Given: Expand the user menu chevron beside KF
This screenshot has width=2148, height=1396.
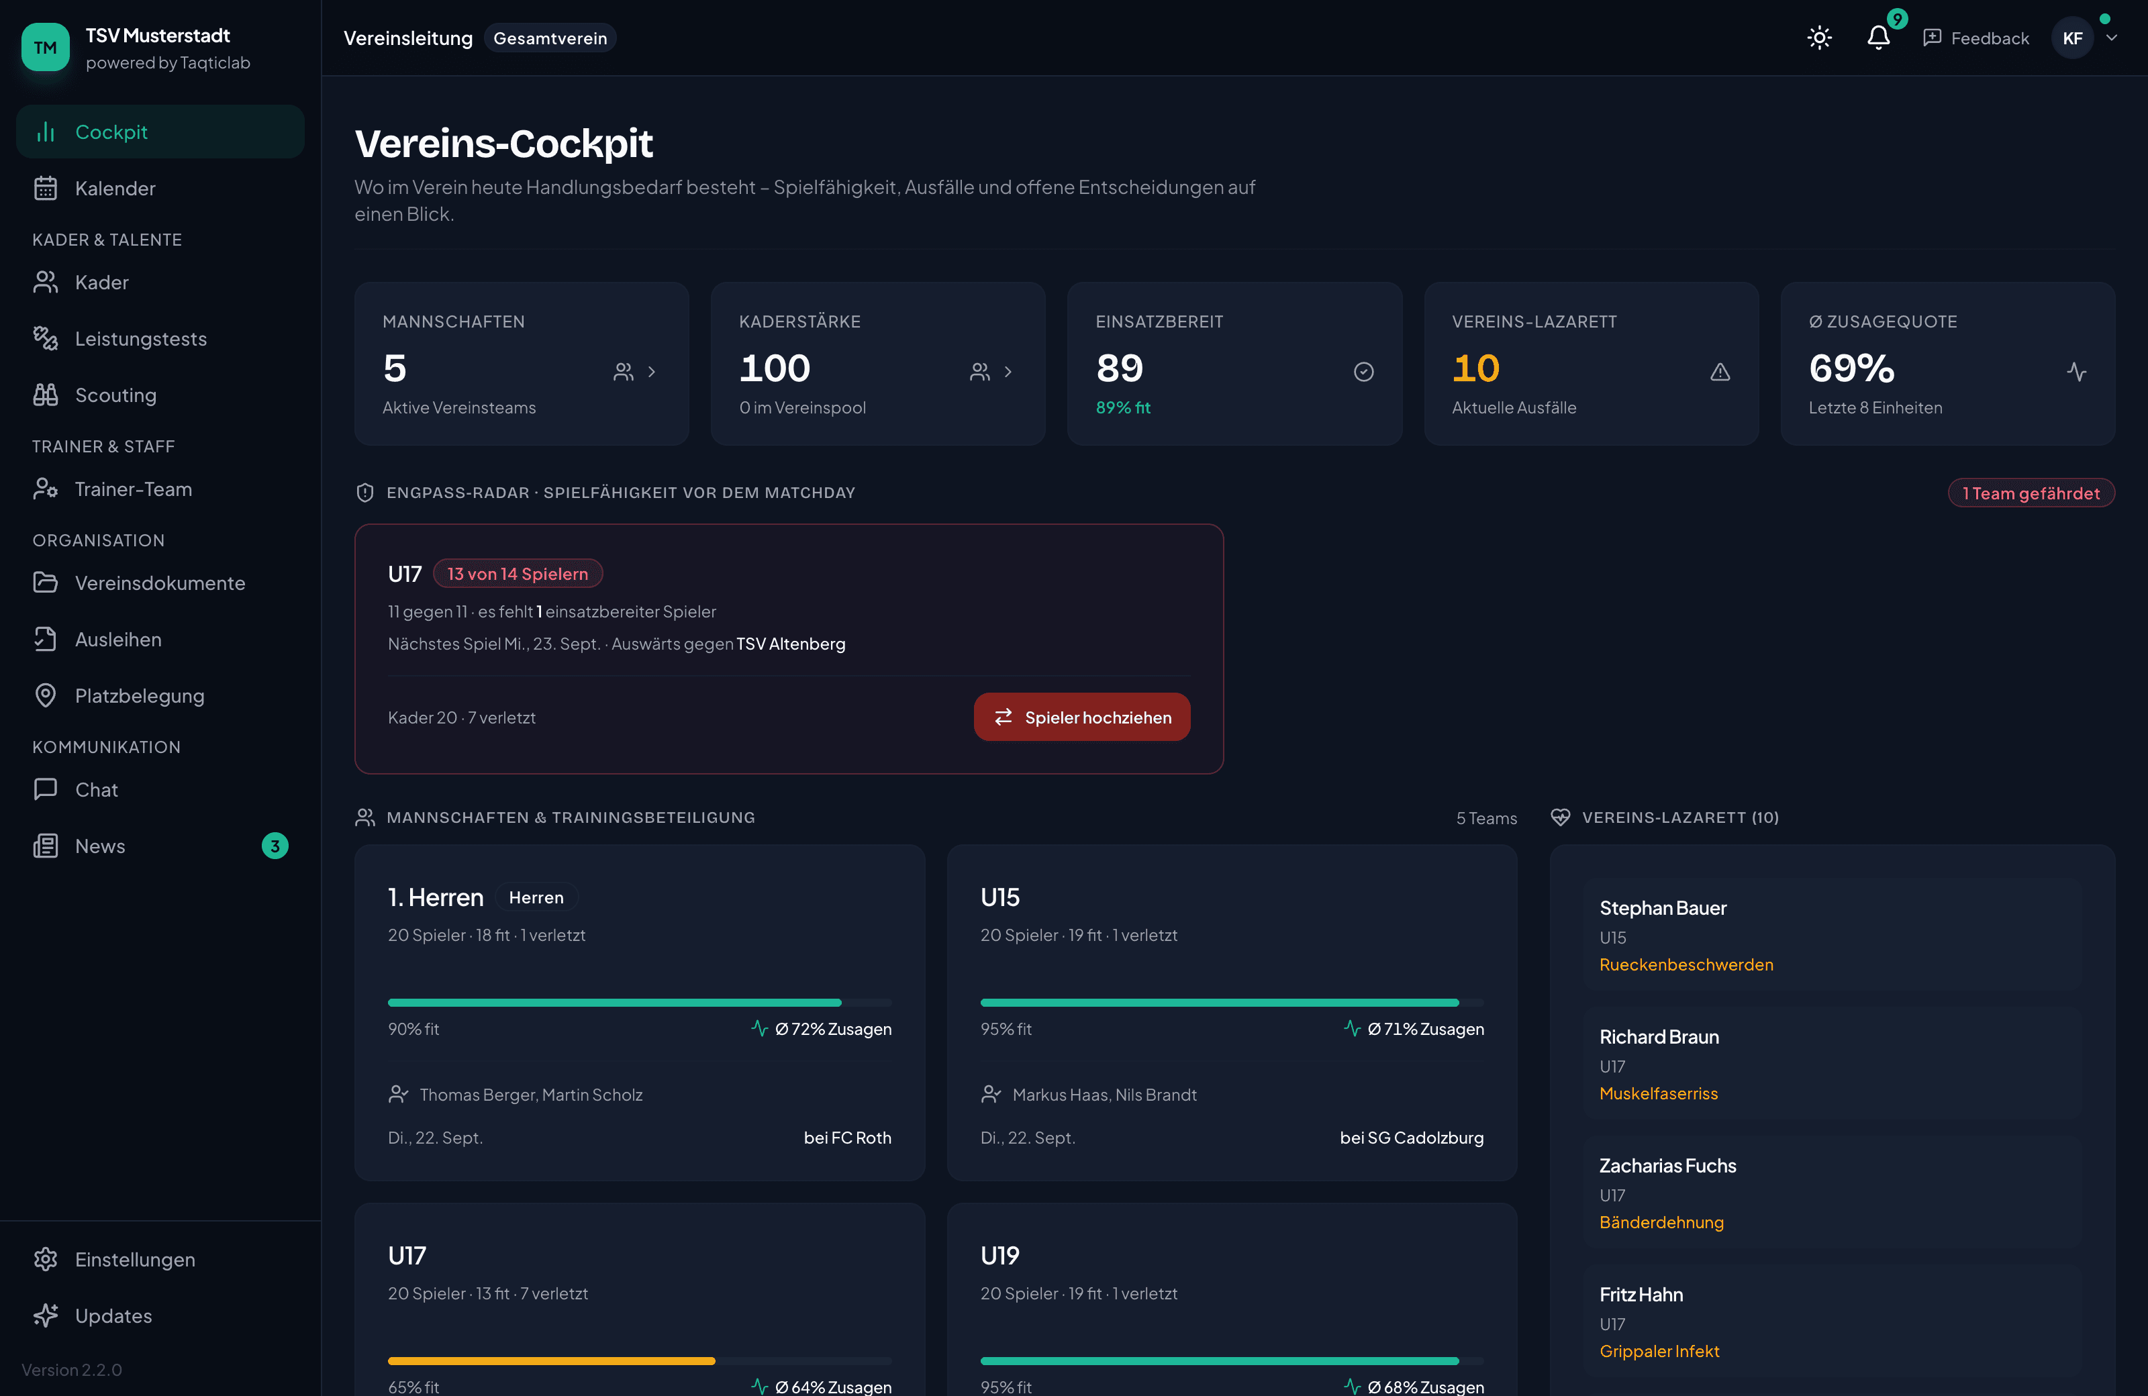Looking at the screenshot, I should click(x=2112, y=38).
